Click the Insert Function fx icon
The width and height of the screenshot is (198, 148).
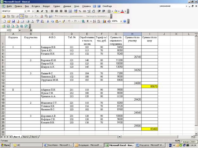click(31, 30)
